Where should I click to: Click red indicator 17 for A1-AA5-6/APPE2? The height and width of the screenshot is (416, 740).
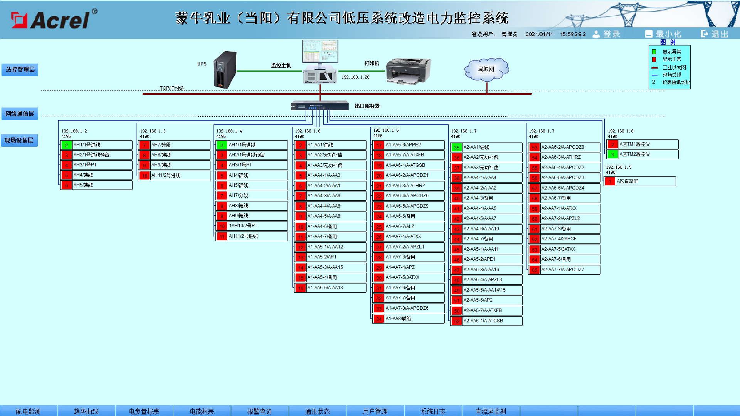379,145
